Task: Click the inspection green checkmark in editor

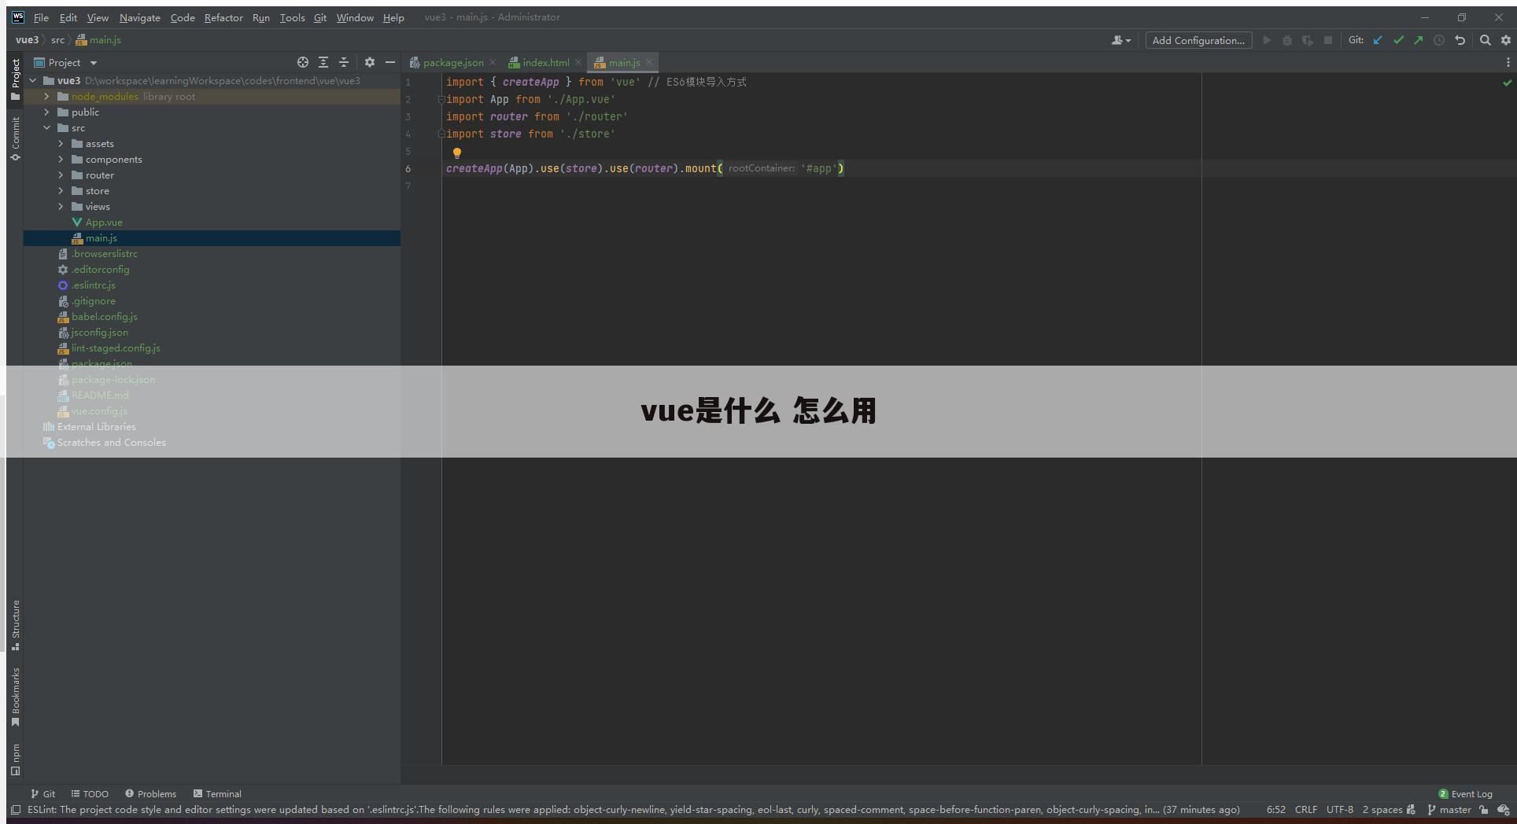Action: (x=1508, y=83)
